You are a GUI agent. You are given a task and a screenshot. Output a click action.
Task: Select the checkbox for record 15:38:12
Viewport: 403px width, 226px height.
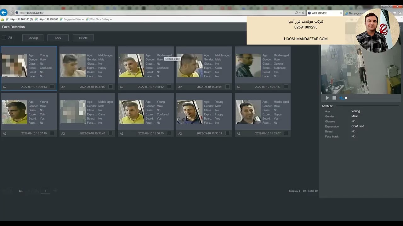[169, 87]
